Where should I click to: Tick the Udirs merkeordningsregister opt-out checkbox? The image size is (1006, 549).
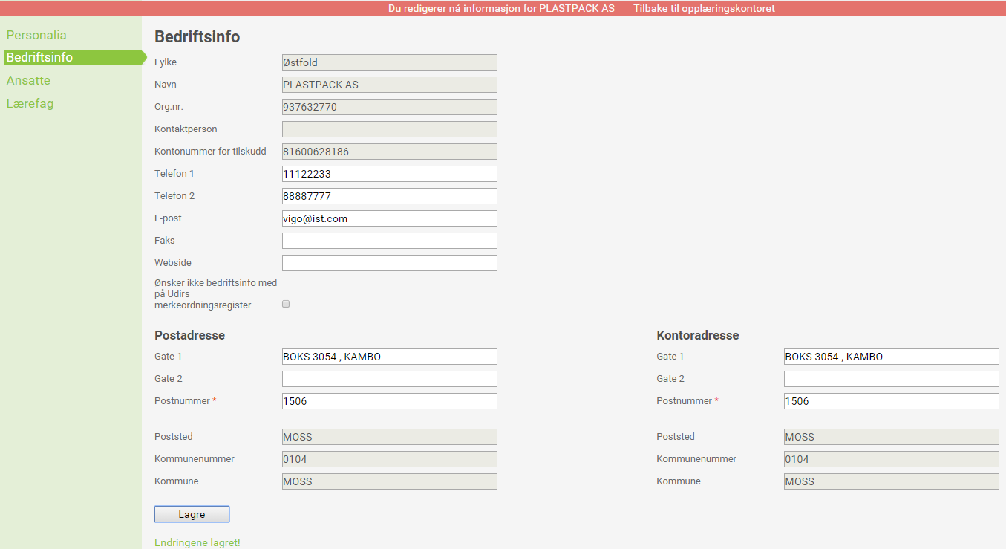286,304
